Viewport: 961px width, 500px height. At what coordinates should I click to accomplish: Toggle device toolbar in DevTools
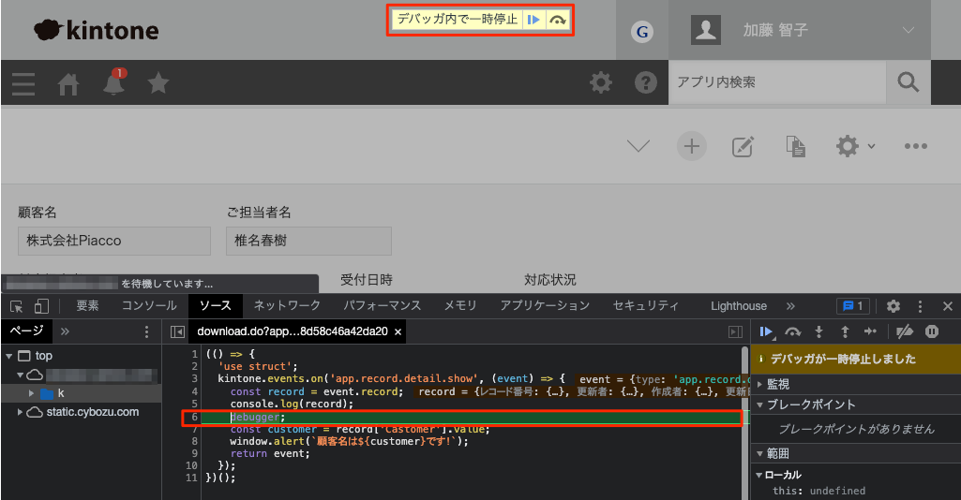point(41,306)
